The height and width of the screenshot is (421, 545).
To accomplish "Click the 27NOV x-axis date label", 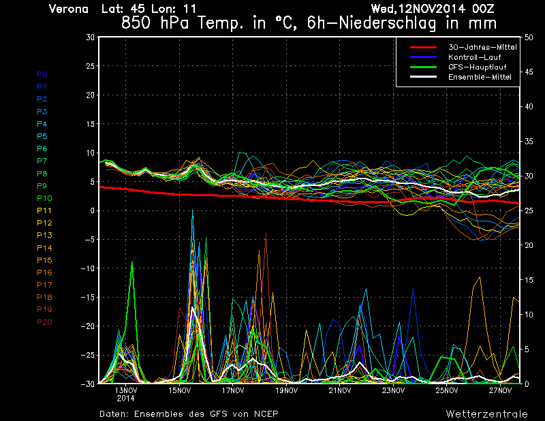I will coord(500,390).
